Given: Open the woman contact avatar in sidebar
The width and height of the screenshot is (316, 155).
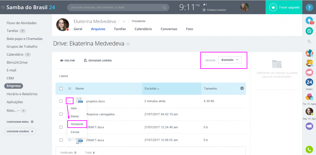Looking at the screenshot, I should [309, 111].
